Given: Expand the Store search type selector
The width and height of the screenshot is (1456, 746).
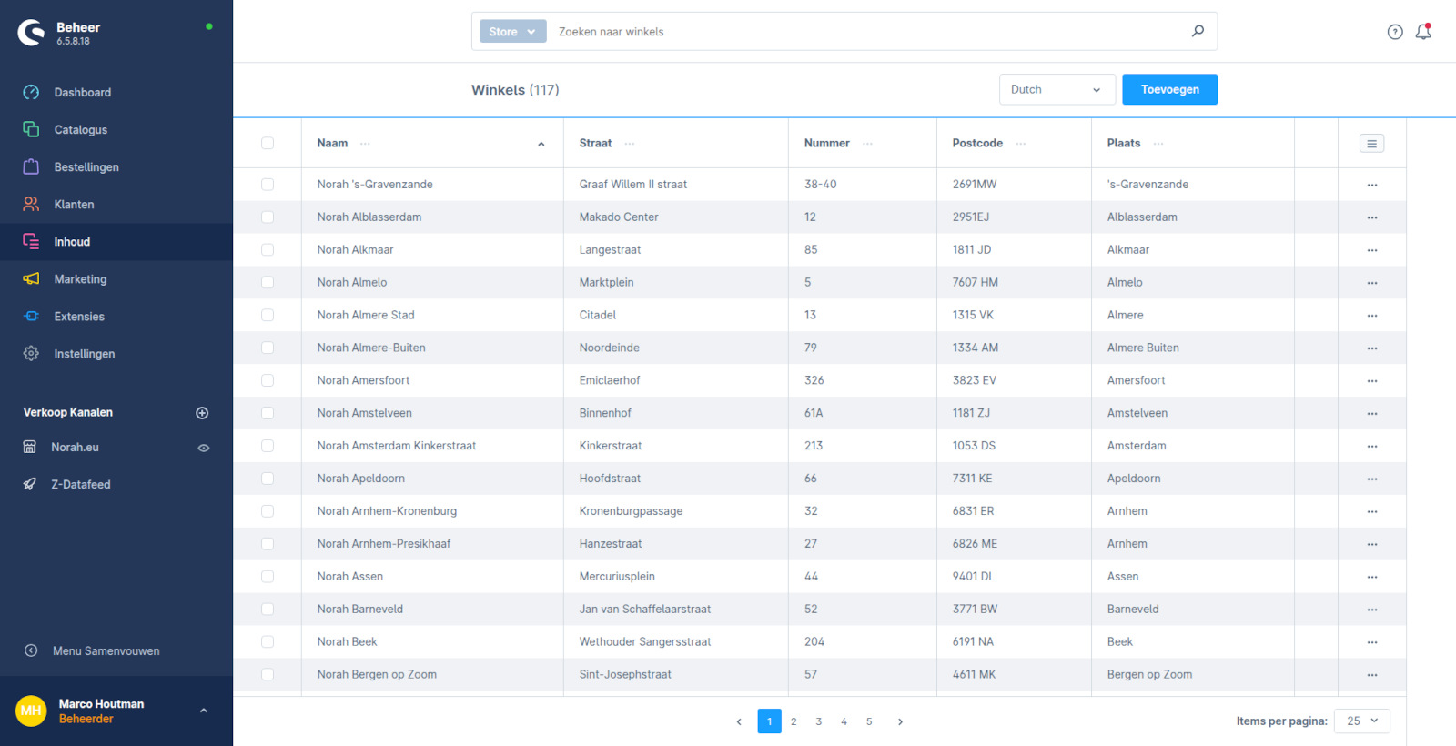Looking at the screenshot, I should [x=512, y=32].
